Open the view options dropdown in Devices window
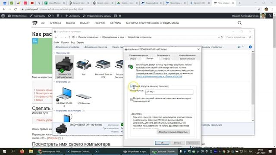This screenshot has height=155, width=276. coord(243,47)
